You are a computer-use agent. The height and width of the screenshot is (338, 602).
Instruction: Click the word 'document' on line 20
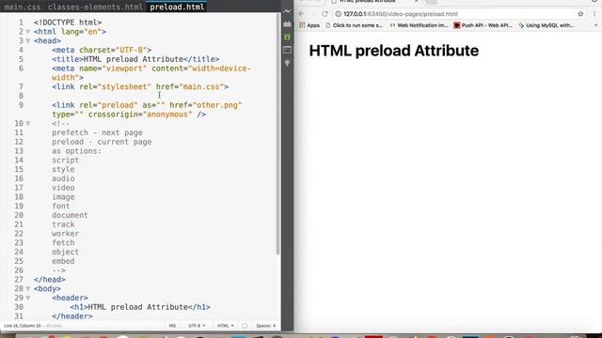pyautogui.click(x=70, y=215)
